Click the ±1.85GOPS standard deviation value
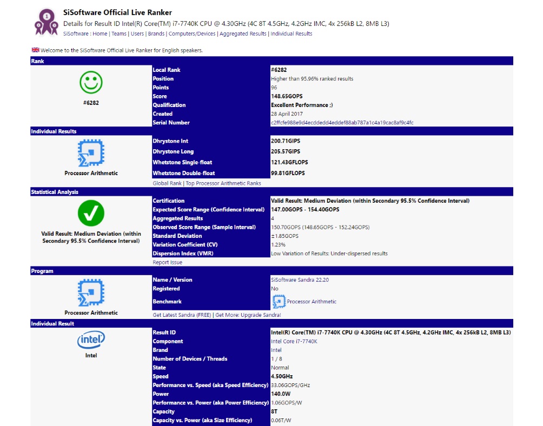543x426 pixels. [x=284, y=236]
